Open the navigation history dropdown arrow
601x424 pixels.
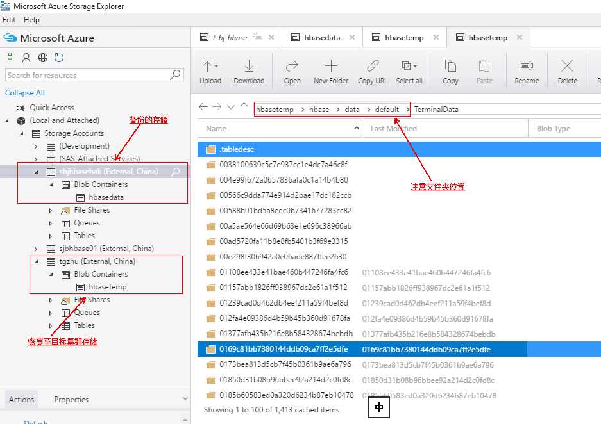231,108
